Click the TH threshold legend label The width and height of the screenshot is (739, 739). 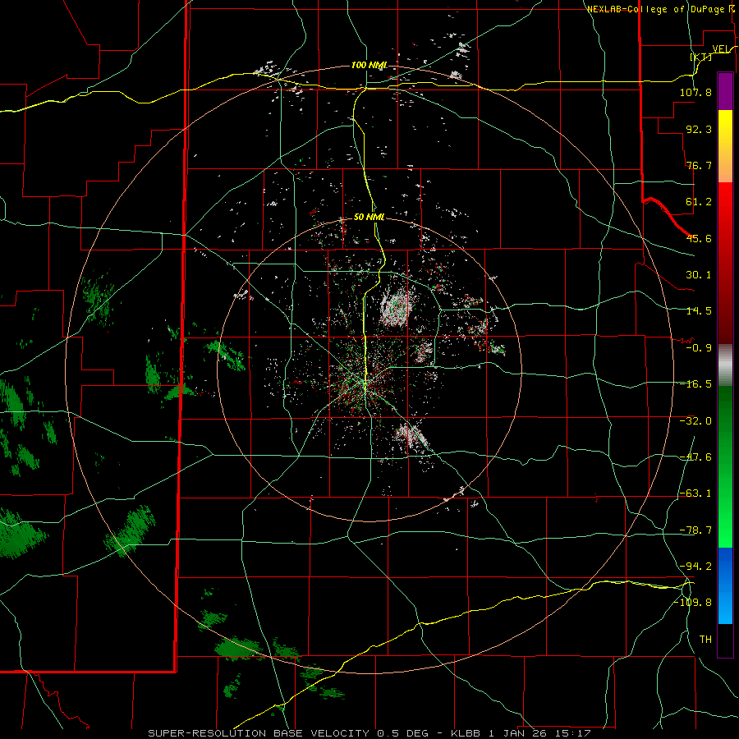[x=705, y=640]
